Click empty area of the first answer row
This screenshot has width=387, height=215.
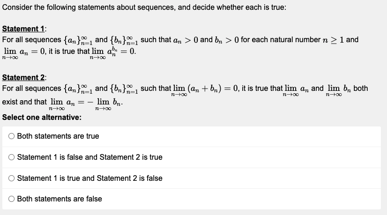(x=239, y=136)
